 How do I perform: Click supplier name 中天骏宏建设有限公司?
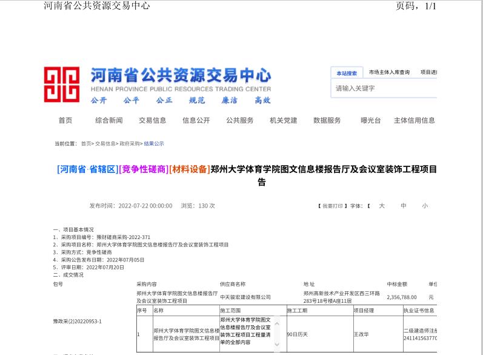245,297
